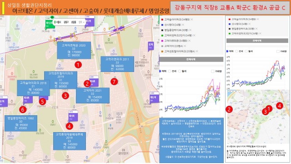This screenshot has width=291, height=164.
Task: Click the 고덕자이 2021 info box
Action: (x=93, y=96)
